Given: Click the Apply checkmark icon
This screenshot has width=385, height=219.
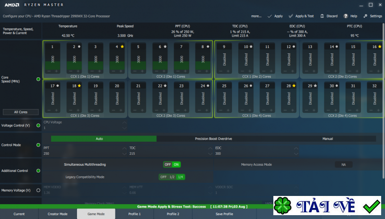Looking at the screenshot, I should point(269,16).
